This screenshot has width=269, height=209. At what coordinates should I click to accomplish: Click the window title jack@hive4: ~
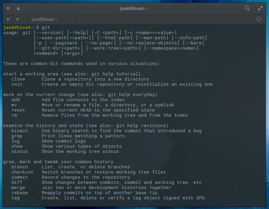tap(134, 8)
